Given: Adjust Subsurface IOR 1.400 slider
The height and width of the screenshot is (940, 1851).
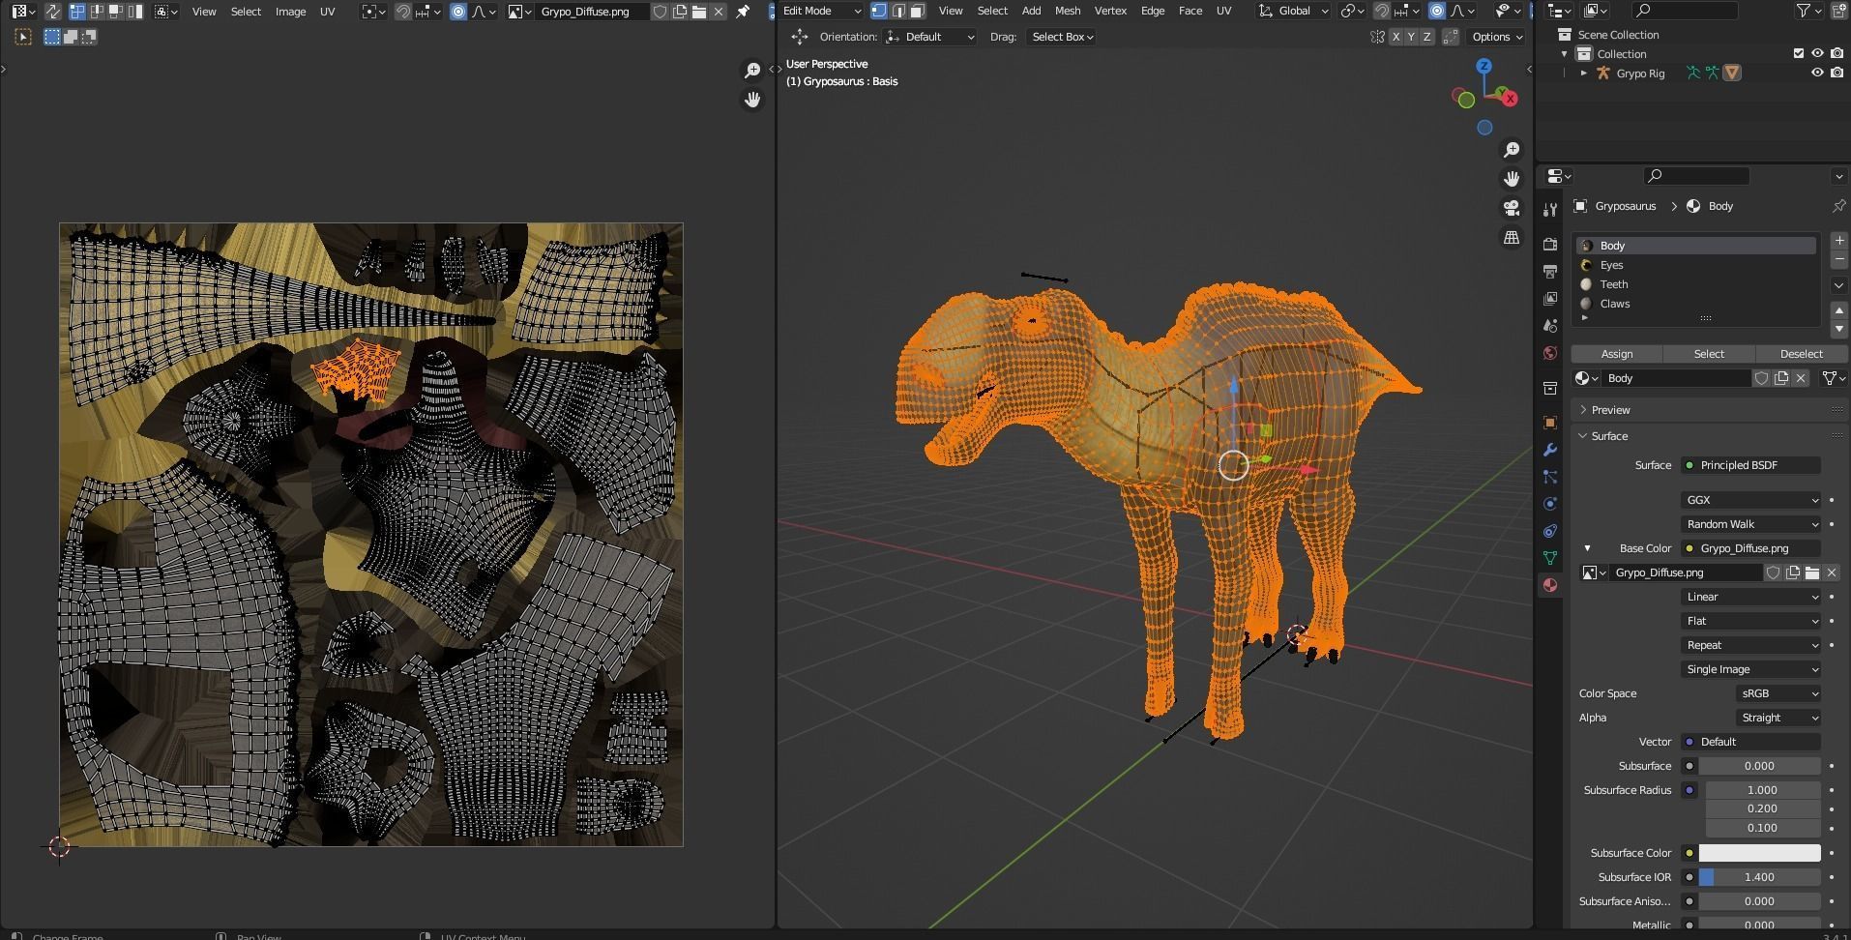Looking at the screenshot, I should [1759, 877].
